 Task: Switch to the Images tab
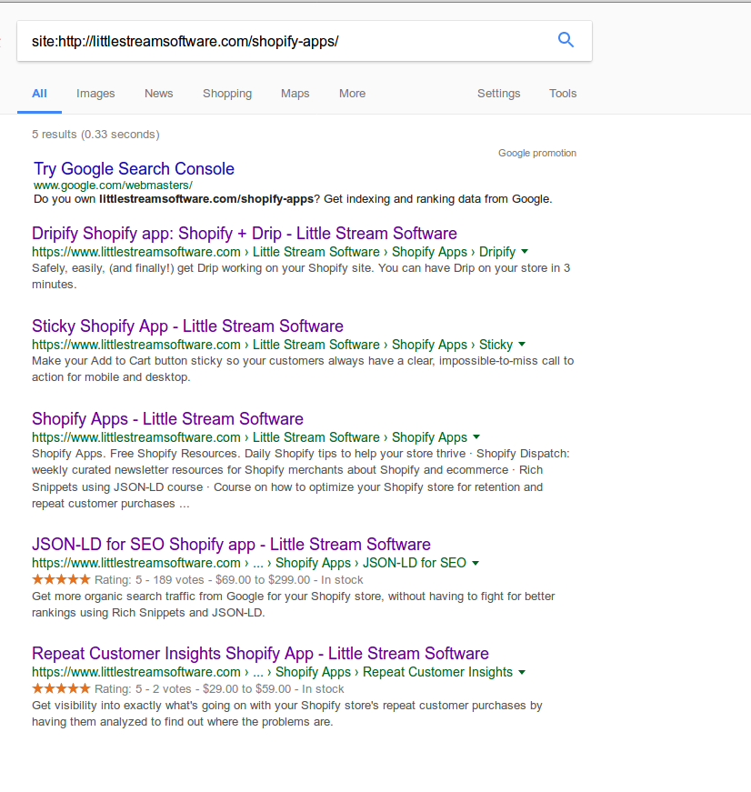[95, 94]
